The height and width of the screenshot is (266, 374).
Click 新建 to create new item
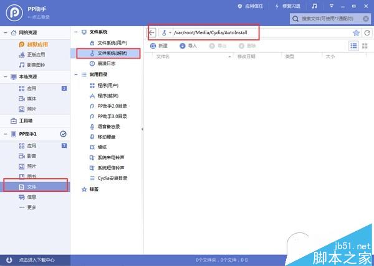tap(158, 46)
